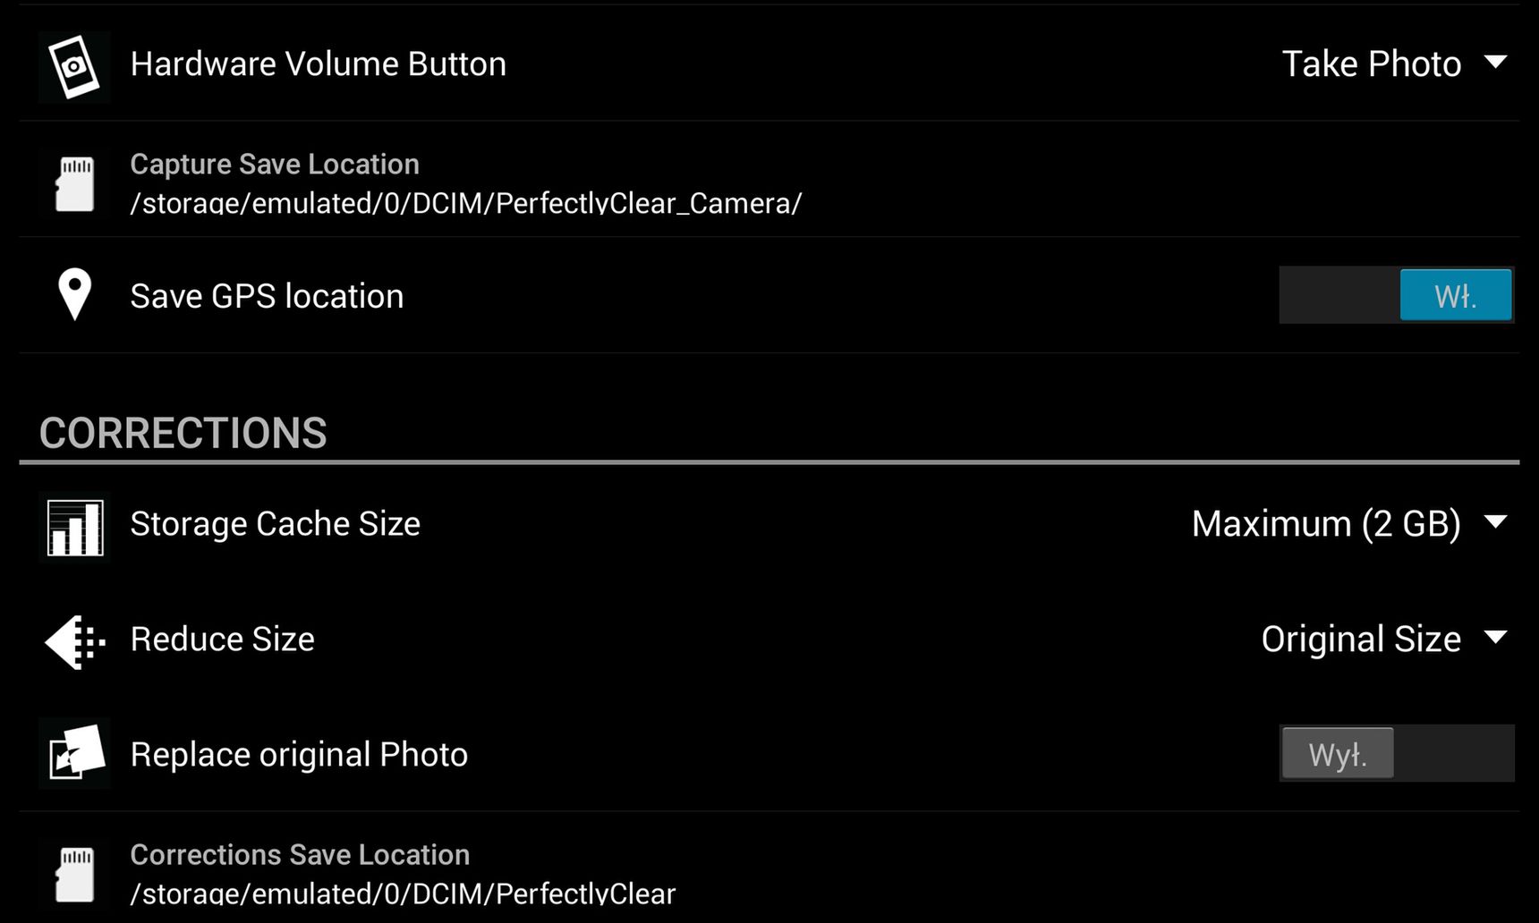The width and height of the screenshot is (1539, 923).
Task: Tap the GPS location pin icon
Action: [74, 294]
